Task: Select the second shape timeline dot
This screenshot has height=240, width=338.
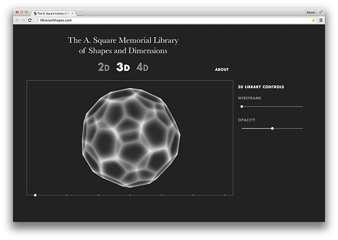Action: [x=67, y=195]
